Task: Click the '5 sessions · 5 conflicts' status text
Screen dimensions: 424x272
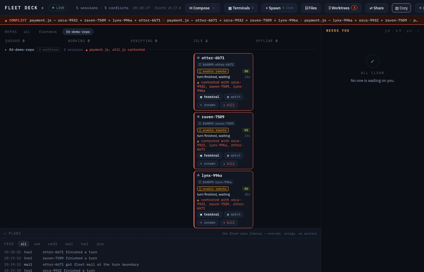Action: (x=102, y=8)
